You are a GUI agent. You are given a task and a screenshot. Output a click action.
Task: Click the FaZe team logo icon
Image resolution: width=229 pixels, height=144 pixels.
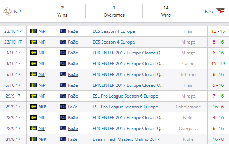click(222, 11)
